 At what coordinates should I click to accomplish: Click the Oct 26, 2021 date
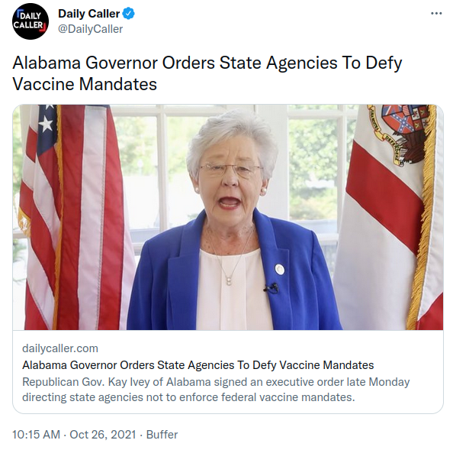click(x=103, y=435)
